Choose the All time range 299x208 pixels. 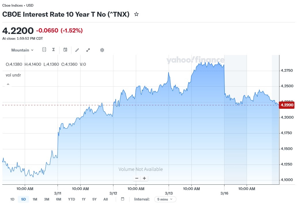(x=105, y=199)
